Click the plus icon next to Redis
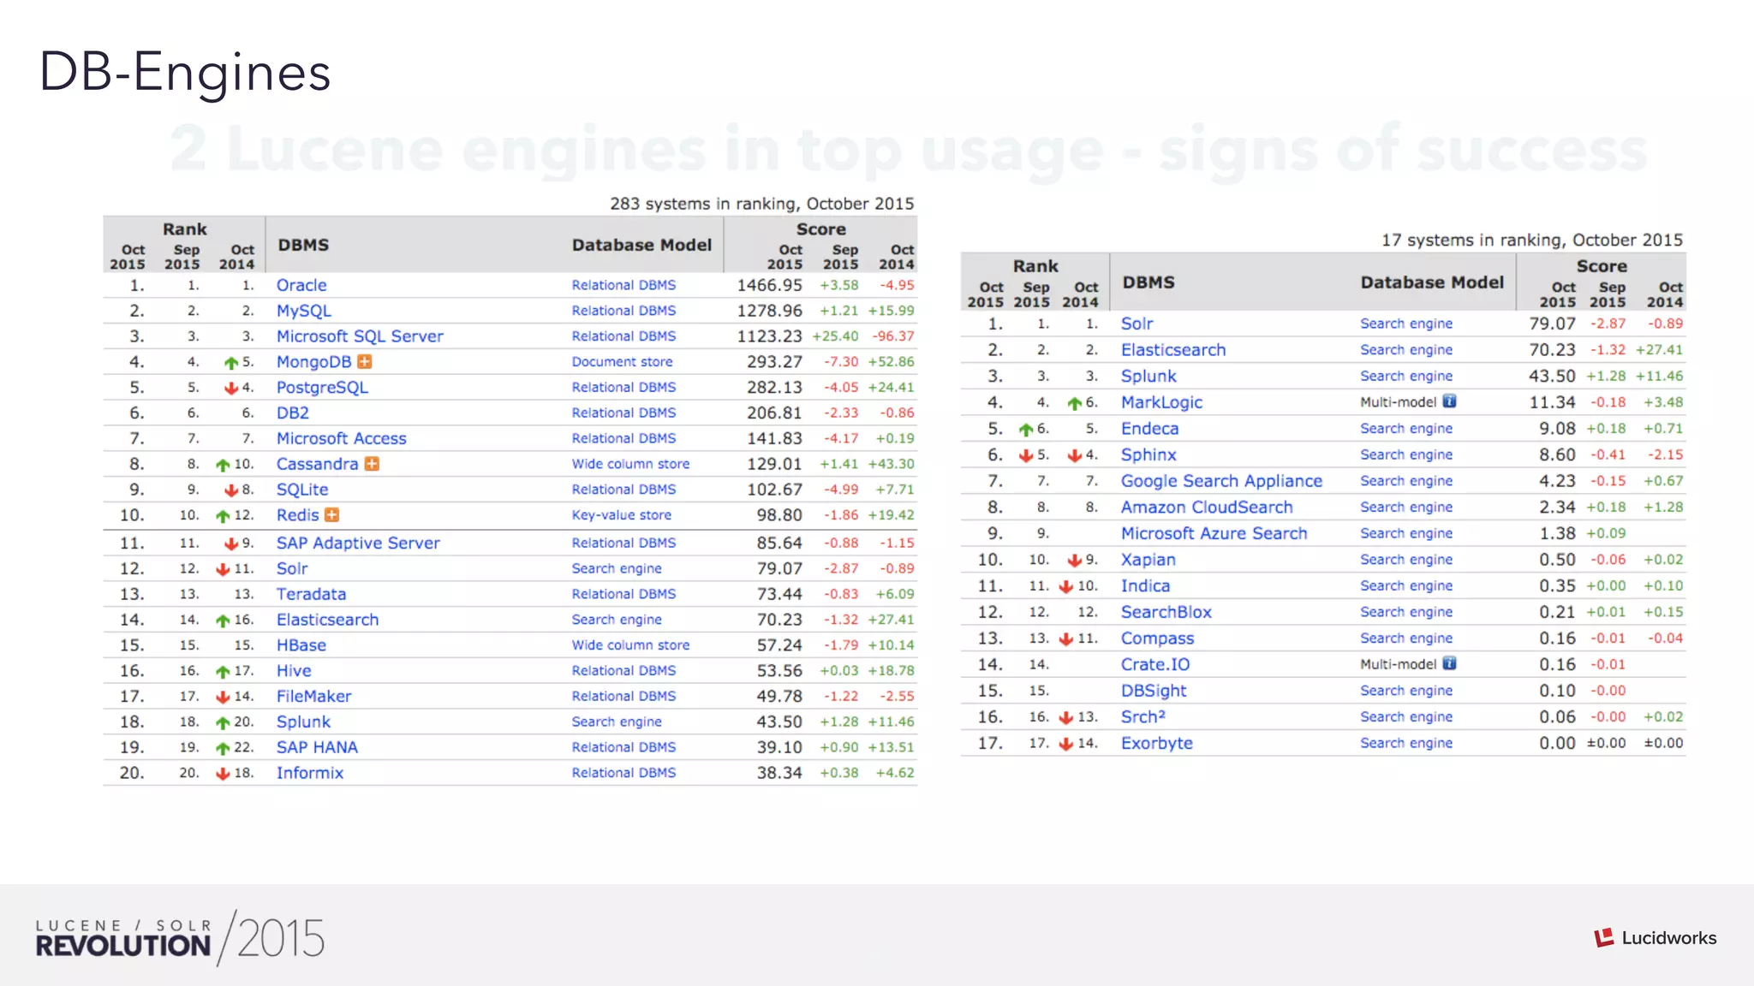Screen dimensions: 1754x986 (332, 515)
